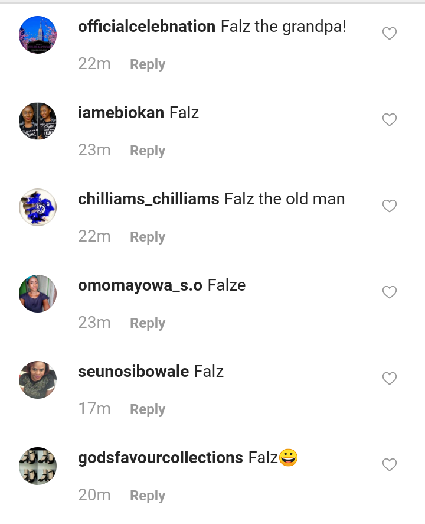Screen dimensions: 425x524
Task: Open officialcelebnation's profile picture
Action: point(38,35)
